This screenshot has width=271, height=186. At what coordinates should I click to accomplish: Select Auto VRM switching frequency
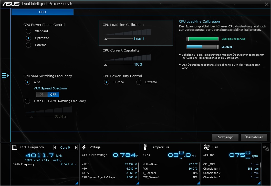(27, 82)
